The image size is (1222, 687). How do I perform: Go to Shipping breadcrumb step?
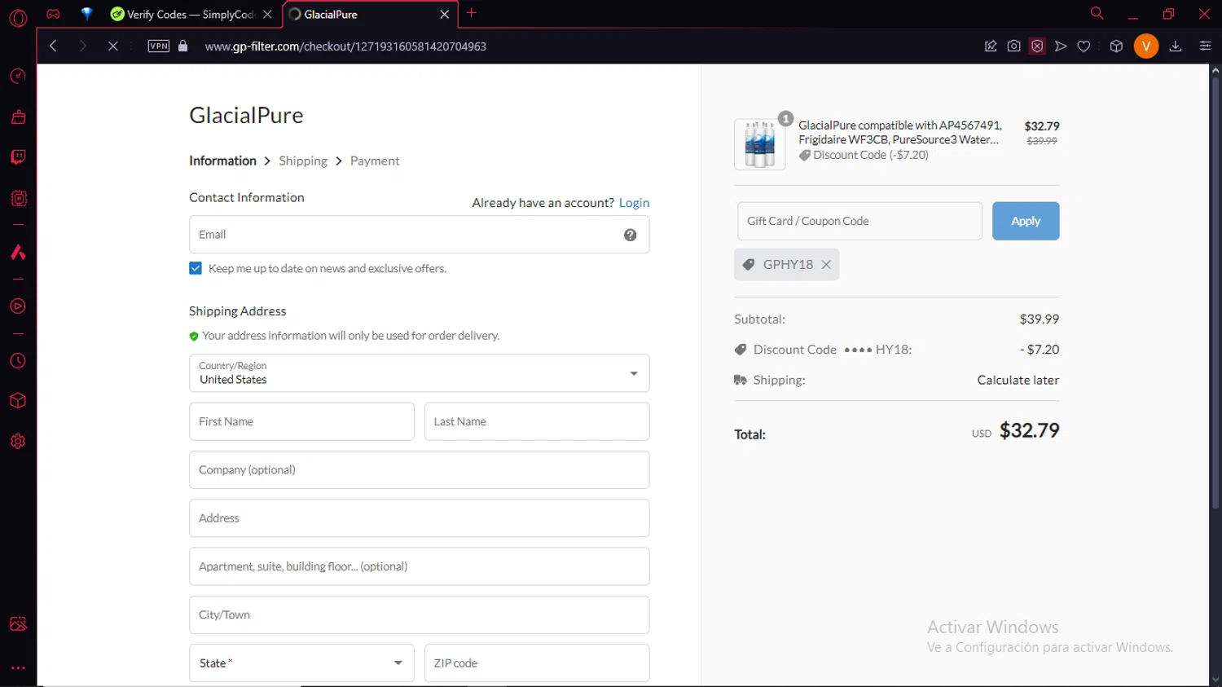coord(303,161)
